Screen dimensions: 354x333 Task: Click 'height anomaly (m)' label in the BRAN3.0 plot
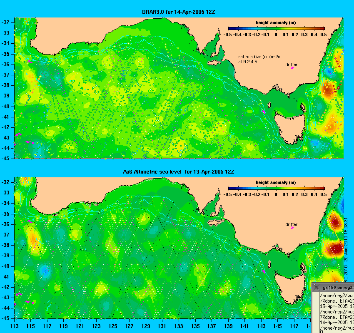click(276, 22)
